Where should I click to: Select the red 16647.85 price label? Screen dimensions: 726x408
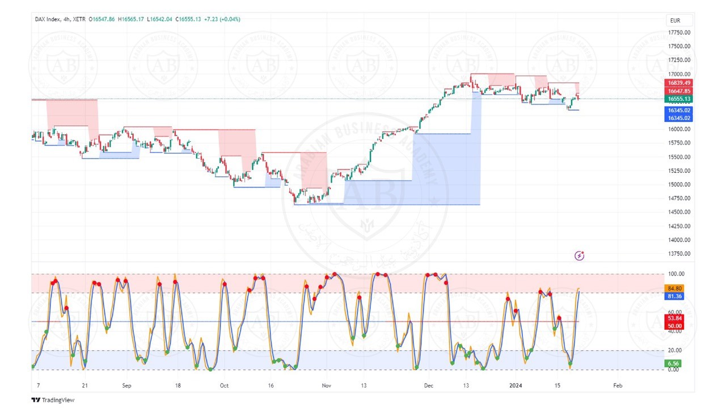click(x=679, y=91)
